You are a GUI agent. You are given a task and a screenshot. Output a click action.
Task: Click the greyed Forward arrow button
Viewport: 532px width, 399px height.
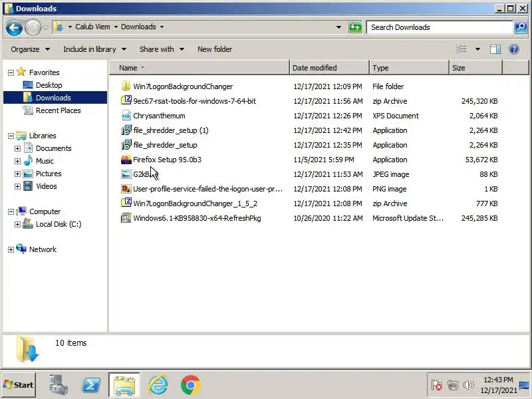33,27
